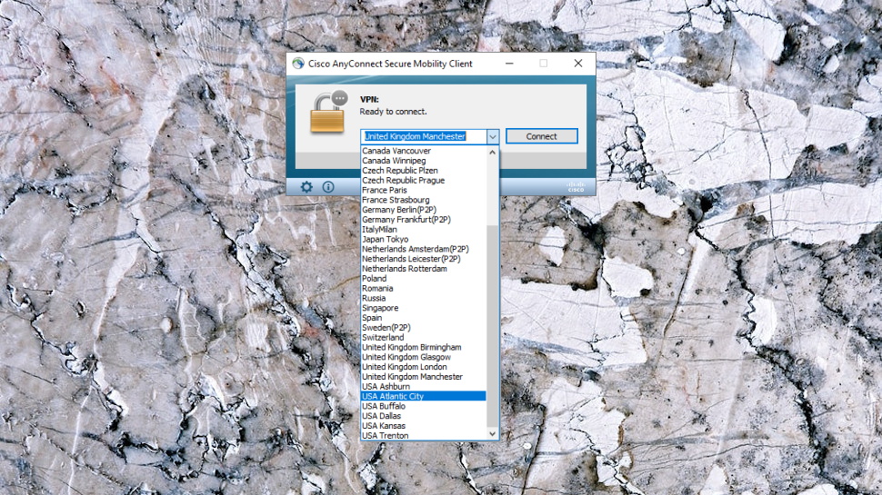Open the information icon
Screen dimensions: 882x495
[328, 187]
